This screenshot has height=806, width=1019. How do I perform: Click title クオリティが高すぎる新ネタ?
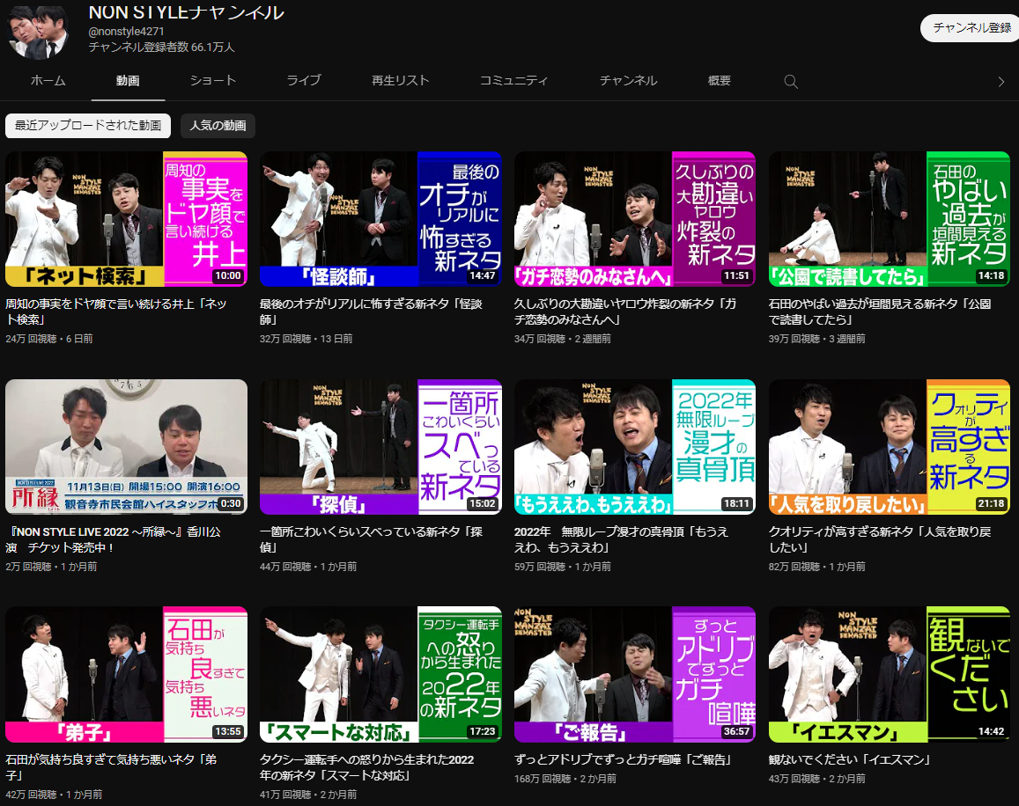click(x=880, y=539)
